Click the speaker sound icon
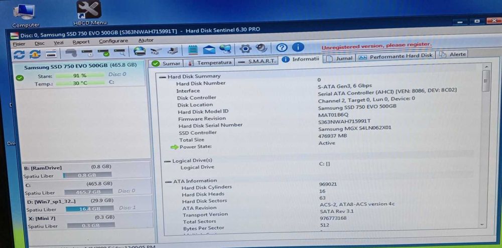Image resolution: width=502 pixels, height=248 pixels. 261,48
